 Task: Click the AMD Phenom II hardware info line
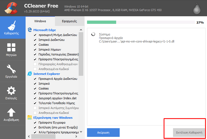tap(113, 10)
